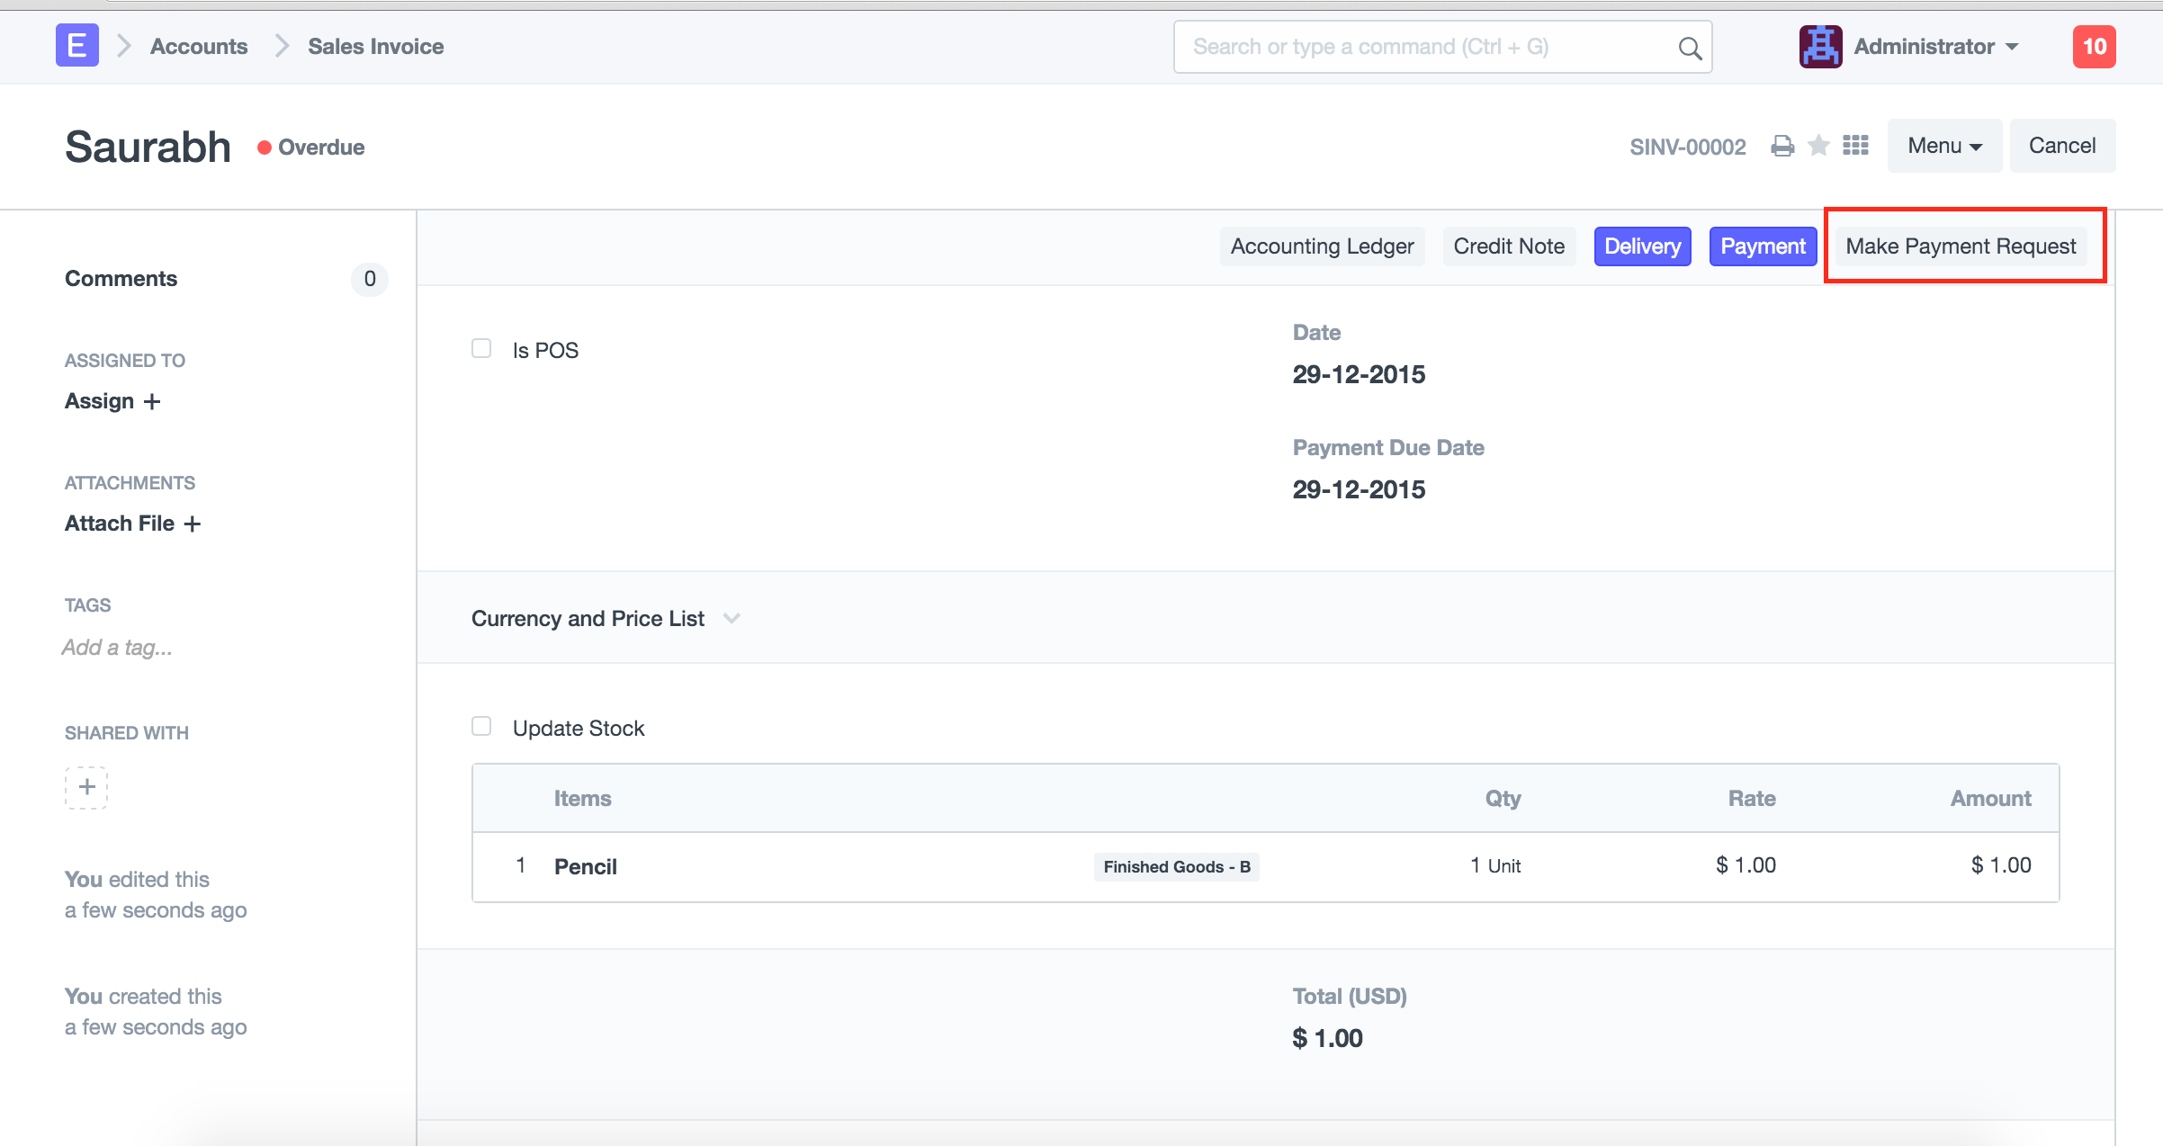The width and height of the screenshot is (2163, 1146).
Task: Click the search magnifier icon
Action: pyautogui.click(x=1689, y=48)
